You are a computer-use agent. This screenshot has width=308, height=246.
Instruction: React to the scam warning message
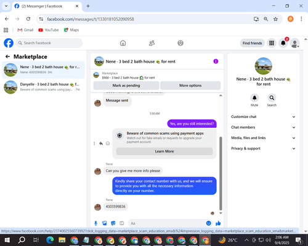(x=108, y=143)
